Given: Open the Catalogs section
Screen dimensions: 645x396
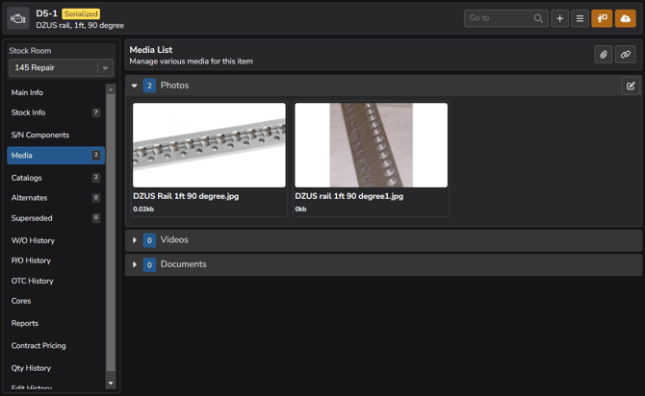Looking at the screenshot, I should click(56, 178).
